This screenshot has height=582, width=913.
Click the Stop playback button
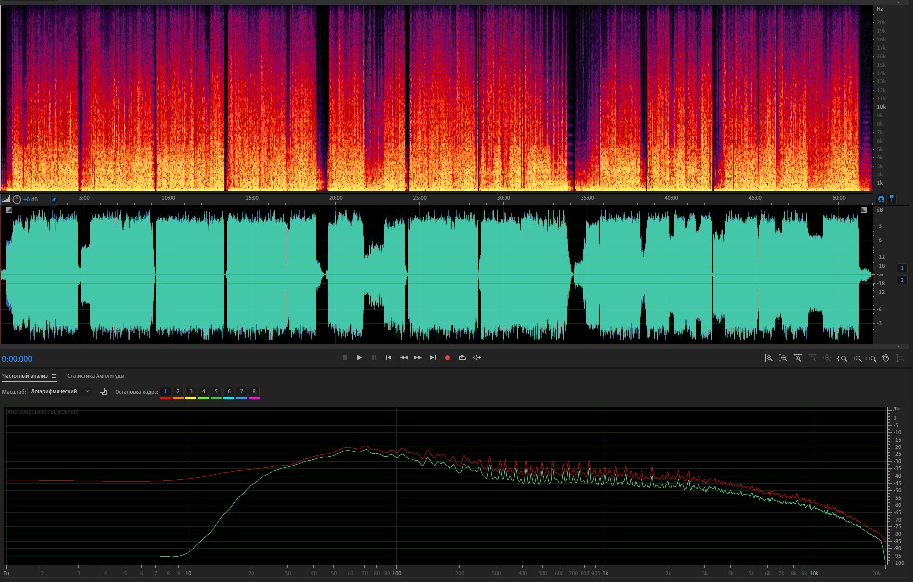[345, 358]
